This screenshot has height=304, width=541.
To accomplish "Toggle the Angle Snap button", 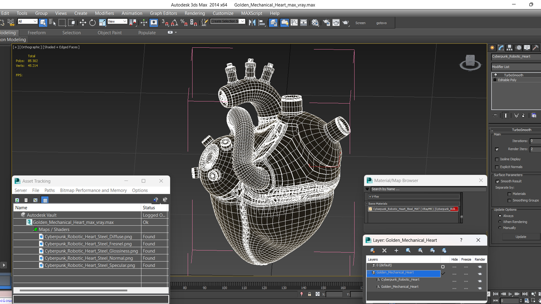I will pyautogui.click(x=174, y=23).
